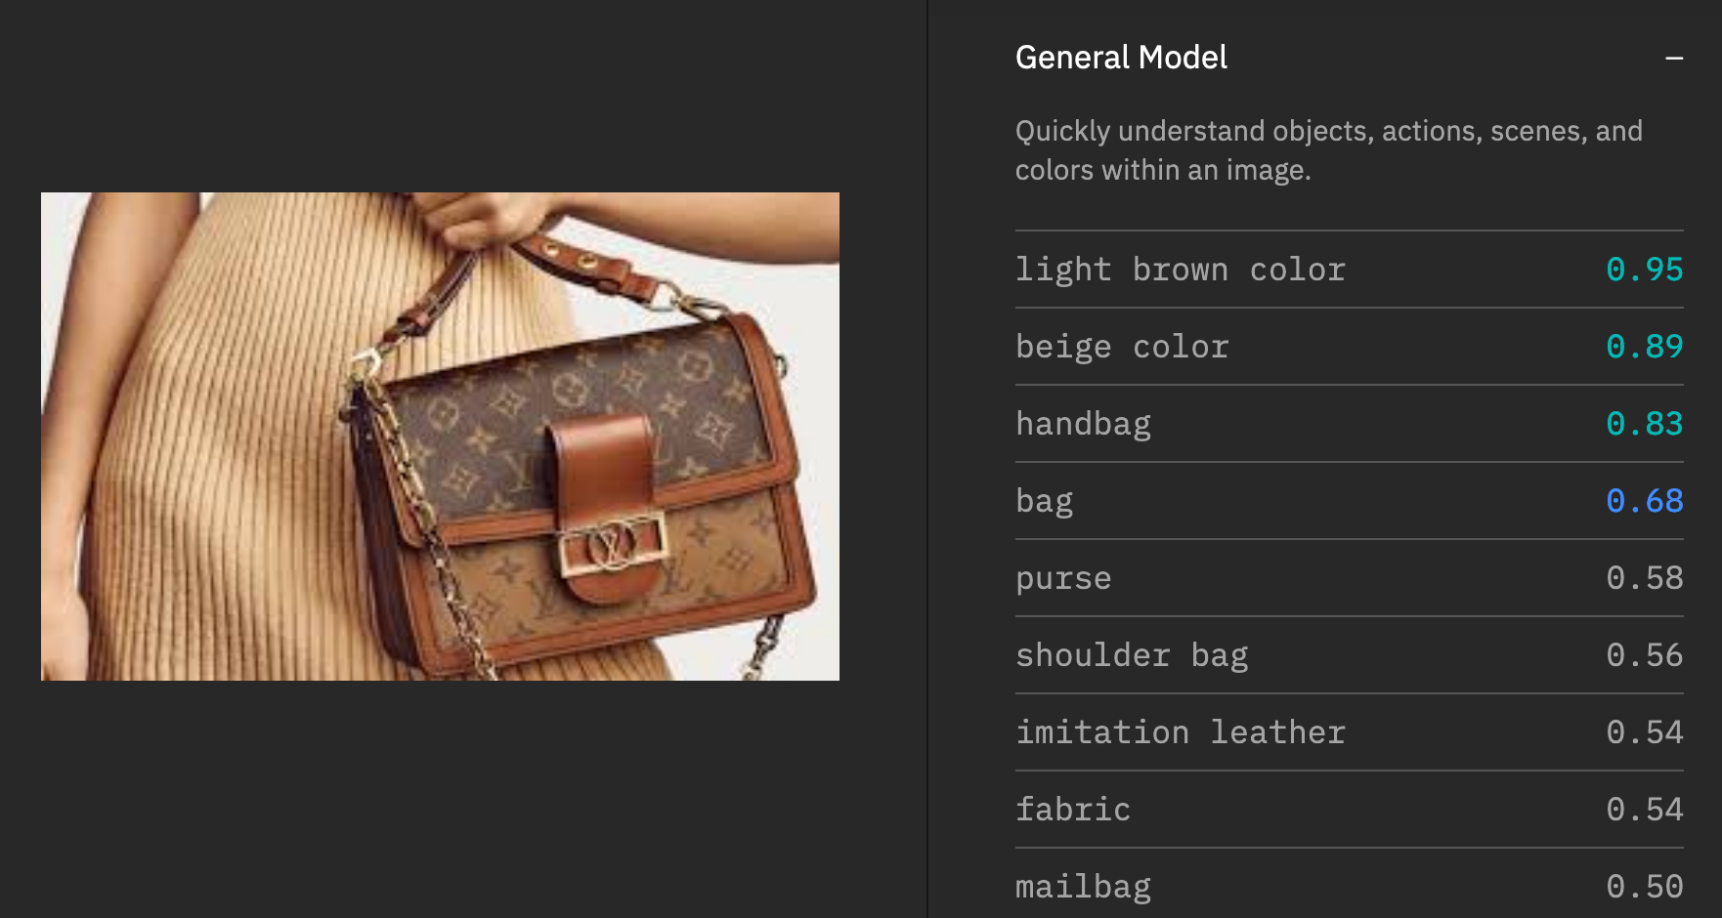Click the 'imitation leather' label
The image size is (1722, 918).
pos(1181,732)
